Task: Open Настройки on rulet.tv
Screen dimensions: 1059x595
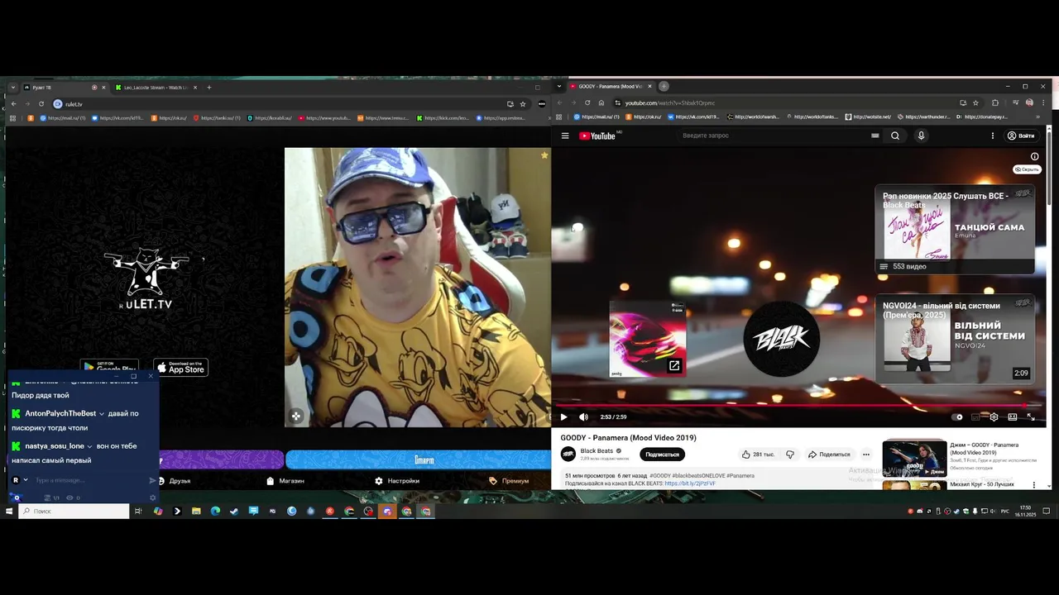Action: tap(397, 481)
